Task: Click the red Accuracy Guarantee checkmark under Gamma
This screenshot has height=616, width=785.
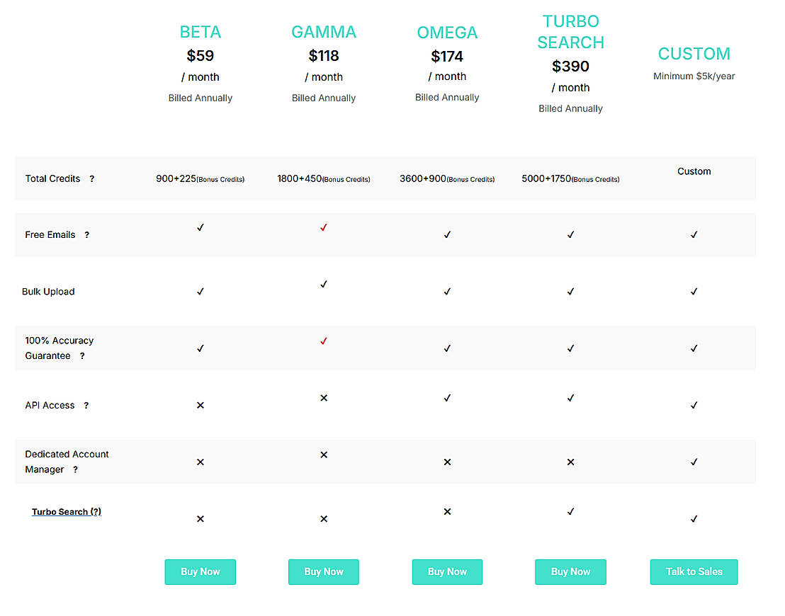Action: point(324,341)
